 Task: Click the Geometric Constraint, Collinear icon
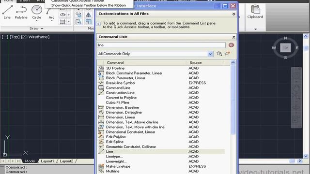(101, 146)
